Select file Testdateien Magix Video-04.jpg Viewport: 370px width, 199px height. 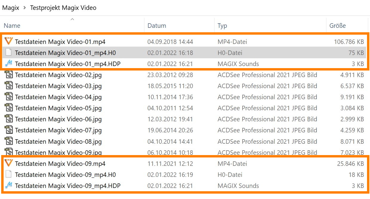(x=58, y=97)
